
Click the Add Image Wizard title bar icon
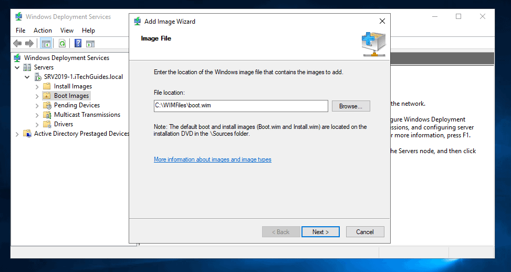pos(138,21)
